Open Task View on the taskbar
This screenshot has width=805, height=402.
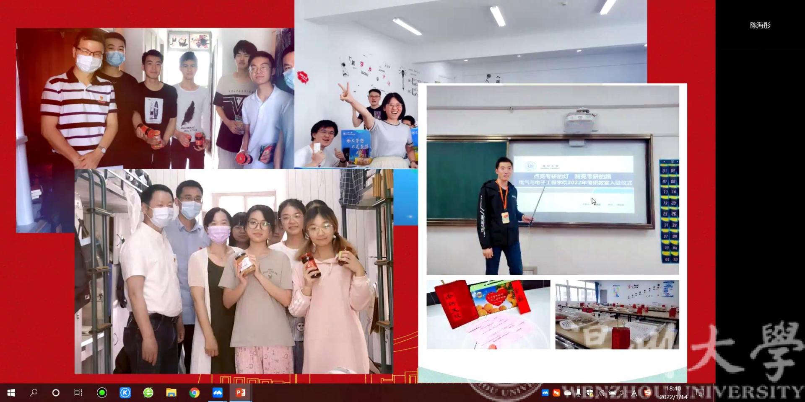click(x=78, y=393)
